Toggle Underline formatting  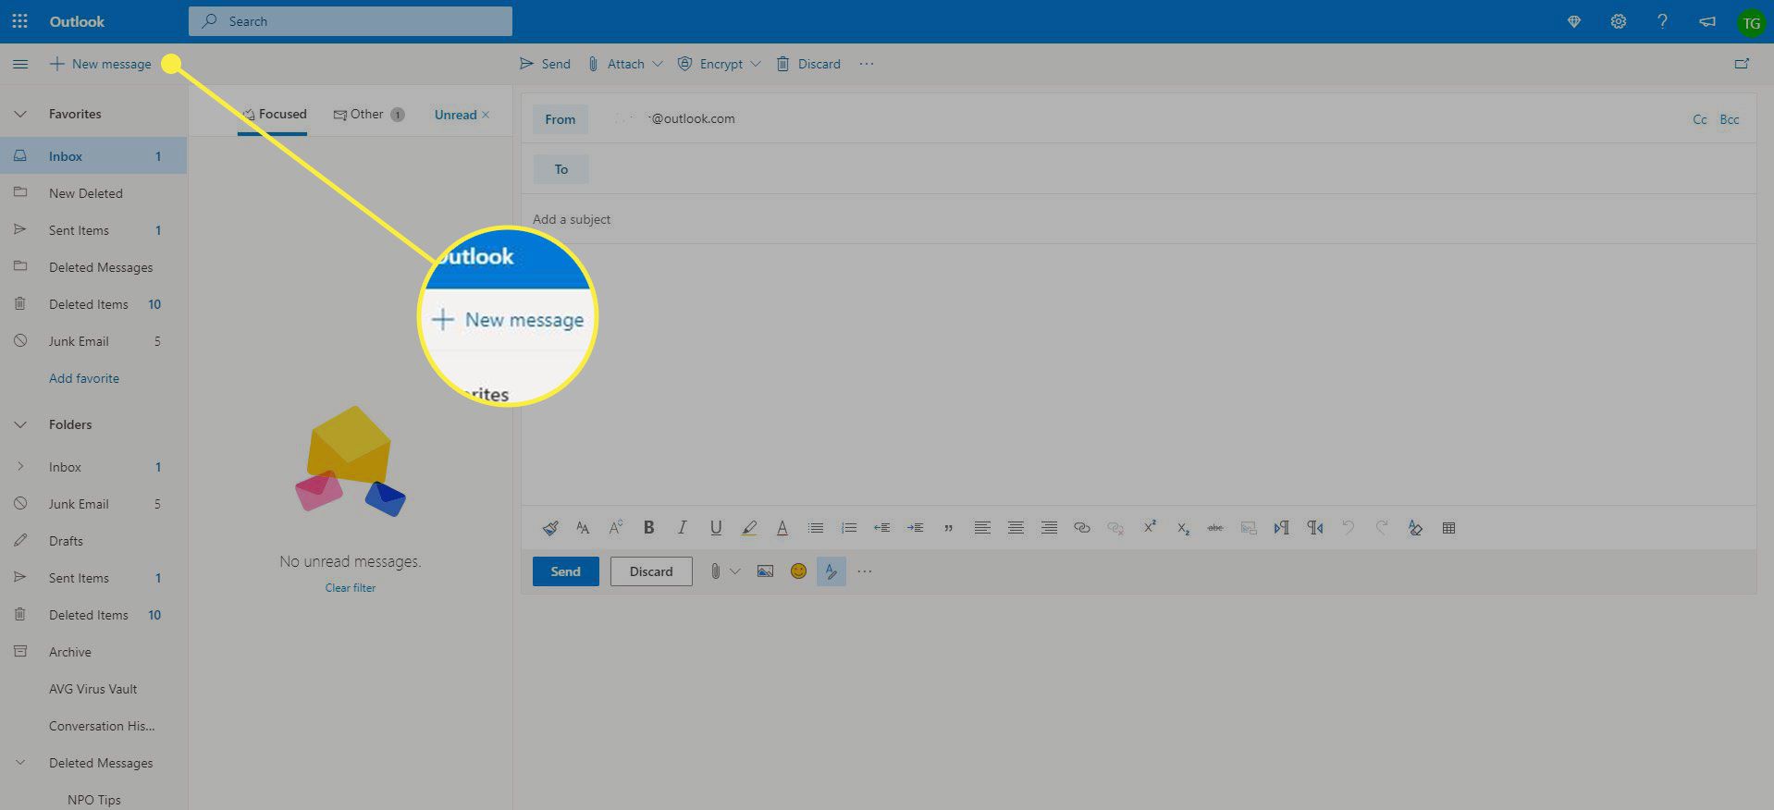(x=716, y=528)
